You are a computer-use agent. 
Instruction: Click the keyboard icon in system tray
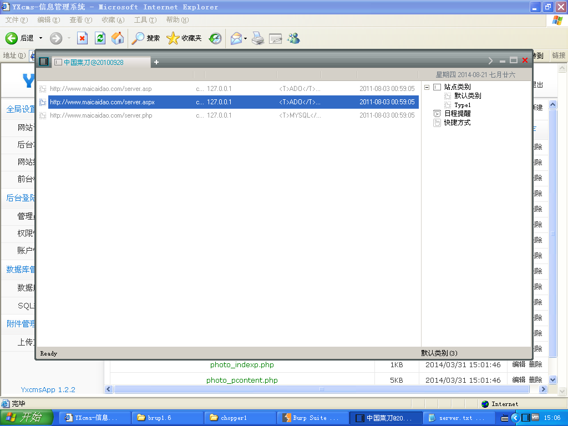point(505,418)
